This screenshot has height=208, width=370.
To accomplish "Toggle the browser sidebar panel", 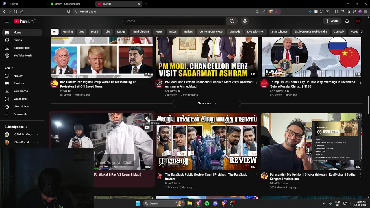I will click(x=337, y=12).
